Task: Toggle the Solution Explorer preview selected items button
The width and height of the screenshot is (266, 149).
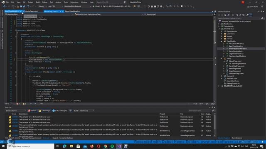Action: pyautogui.click(x=251, y=15)
